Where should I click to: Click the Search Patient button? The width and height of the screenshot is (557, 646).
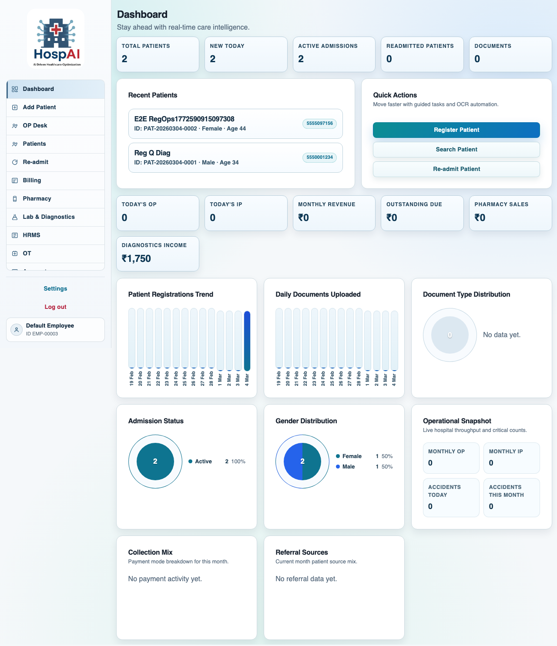point(456,149)
